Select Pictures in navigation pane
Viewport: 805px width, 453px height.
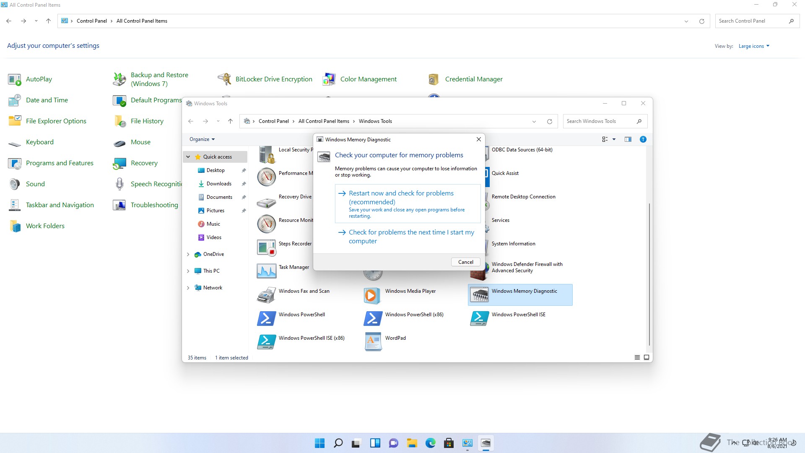[x=215, y=211]
